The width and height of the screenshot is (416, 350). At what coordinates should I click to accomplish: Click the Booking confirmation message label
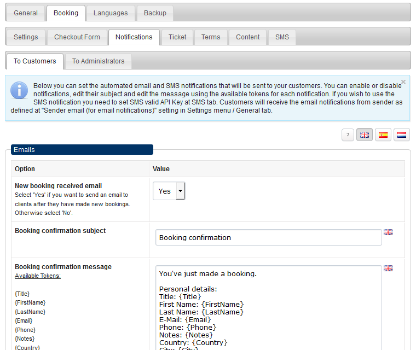click(x=63, y=267)
